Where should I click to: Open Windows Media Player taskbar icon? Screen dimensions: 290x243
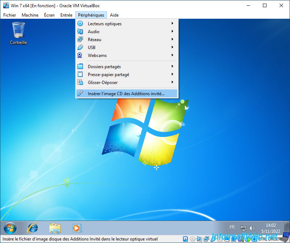coord(77,228)
